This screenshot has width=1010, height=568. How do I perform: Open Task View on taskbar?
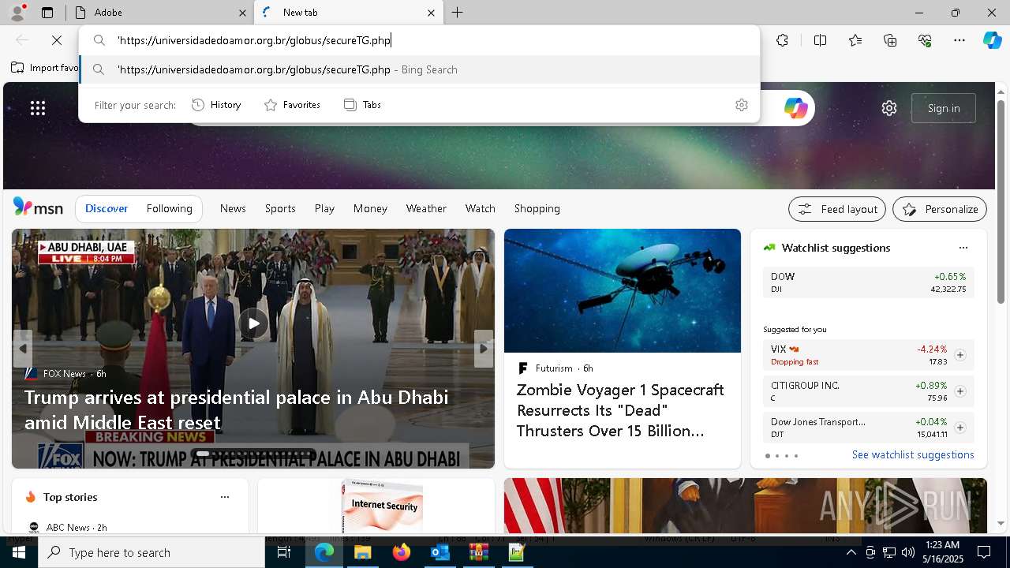click(x=284, y=552)
